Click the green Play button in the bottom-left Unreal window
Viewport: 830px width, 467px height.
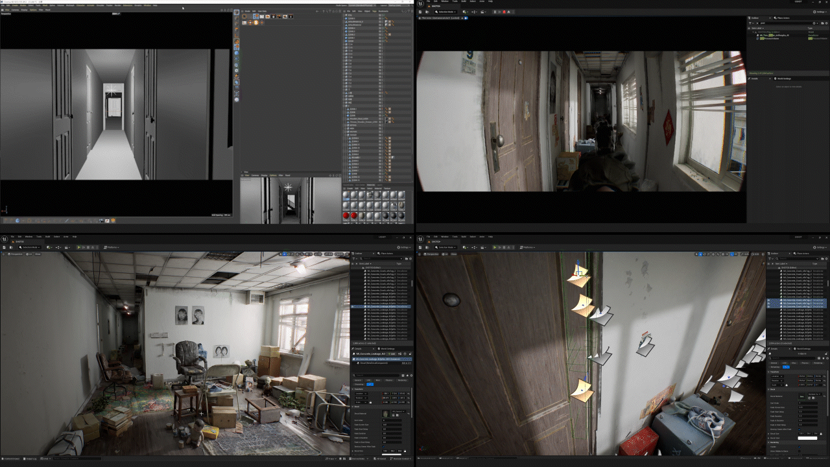coord(79,247)
